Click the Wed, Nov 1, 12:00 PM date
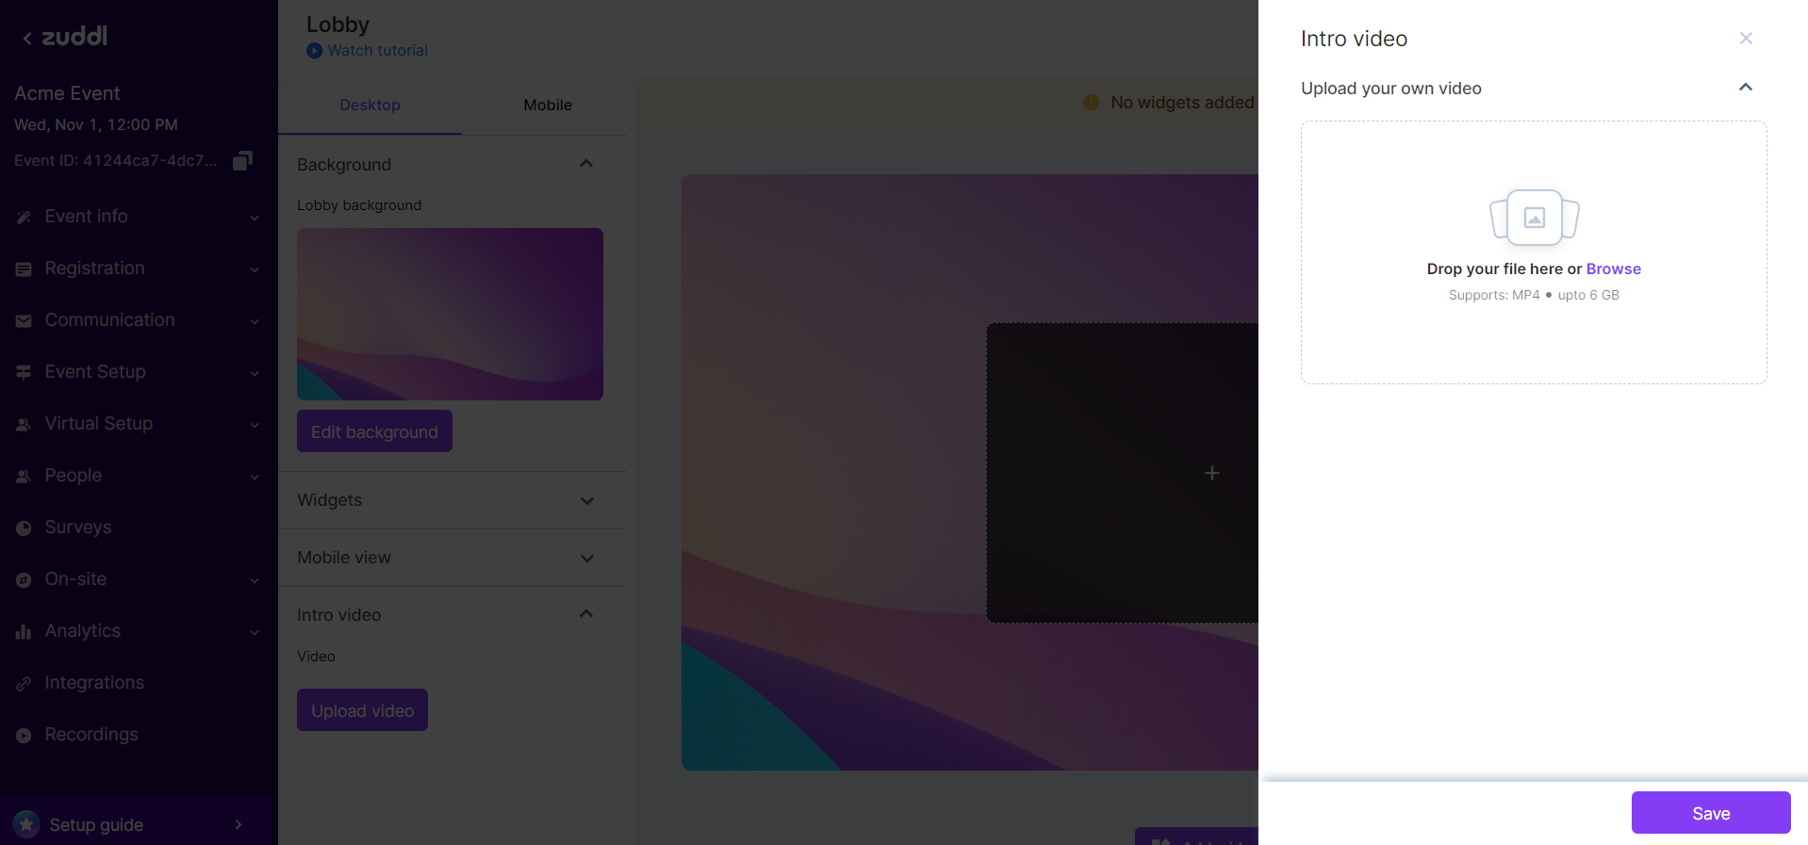This screenshot has width=1808, height=845. point(96,124)
